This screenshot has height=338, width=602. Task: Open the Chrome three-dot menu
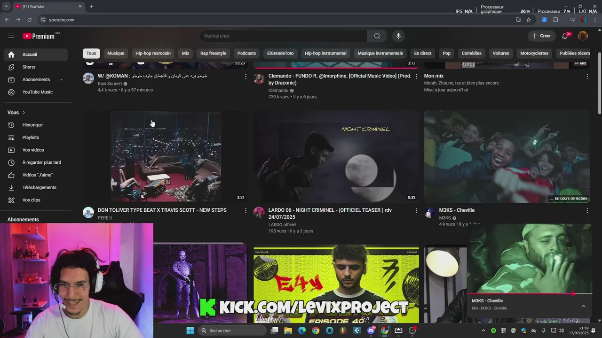595,20
